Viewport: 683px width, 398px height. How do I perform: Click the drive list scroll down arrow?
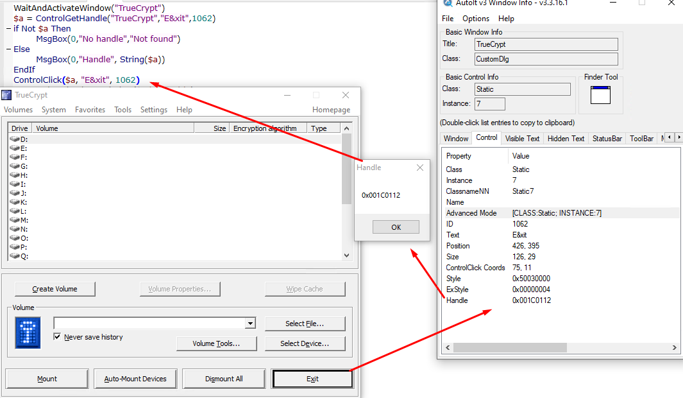pyautogui.click(x=347, y=255)
